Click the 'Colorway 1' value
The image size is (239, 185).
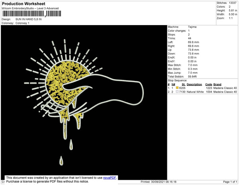click(x=22, y=23)
